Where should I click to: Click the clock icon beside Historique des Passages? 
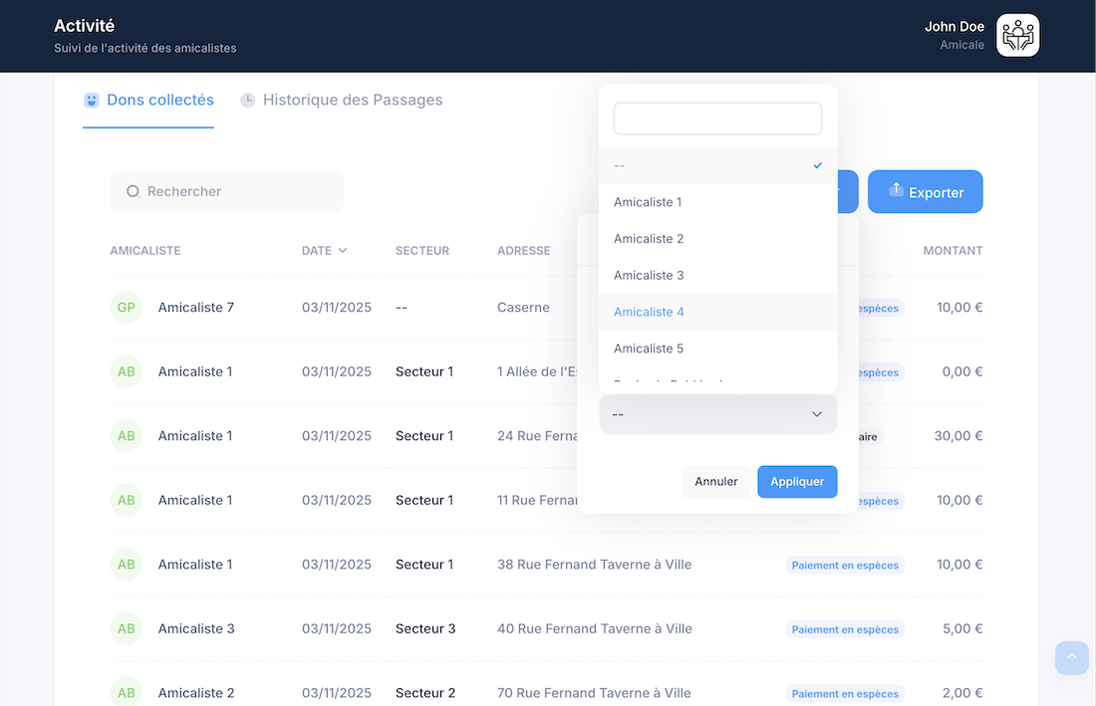[248, 100]
